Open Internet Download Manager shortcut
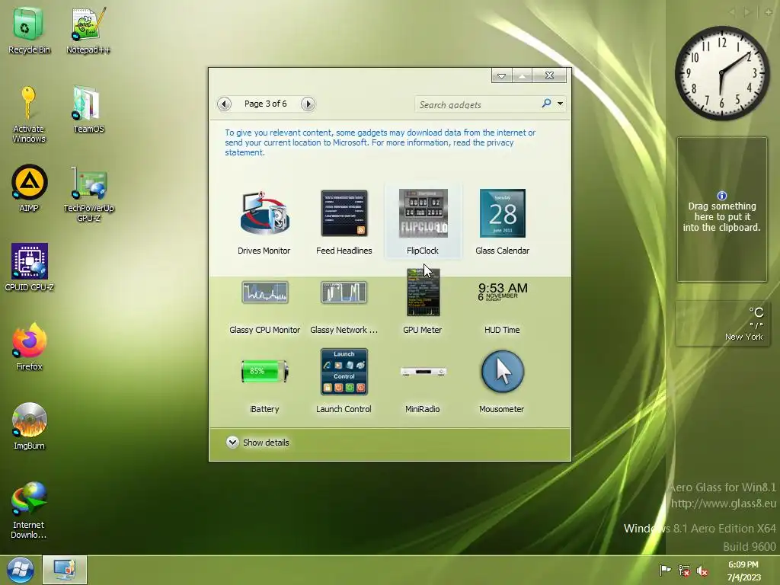Viewport: 780px width, 585px height. 29,510
